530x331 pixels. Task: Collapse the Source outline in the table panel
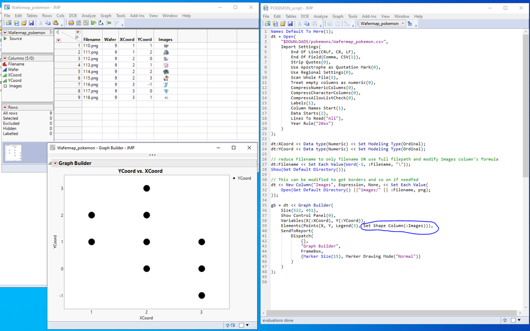(5, 39)
